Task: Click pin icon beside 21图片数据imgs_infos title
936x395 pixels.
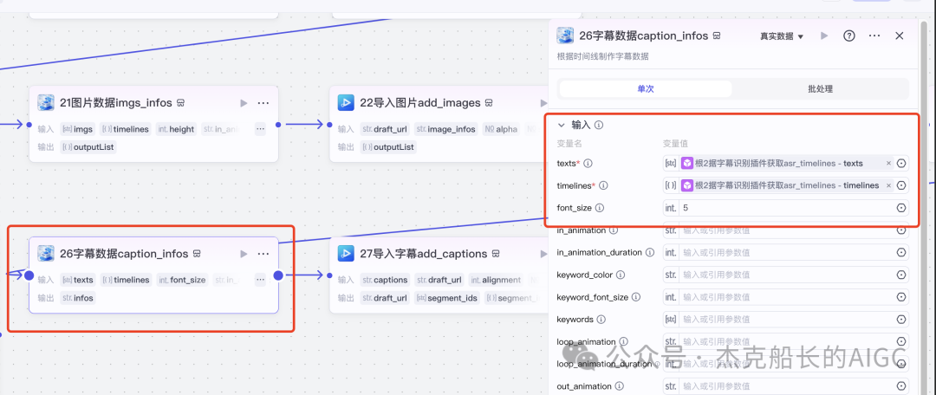Action: (181, 103)
